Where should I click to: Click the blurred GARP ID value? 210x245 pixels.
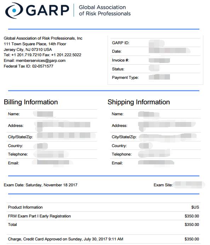pos(157,43)
